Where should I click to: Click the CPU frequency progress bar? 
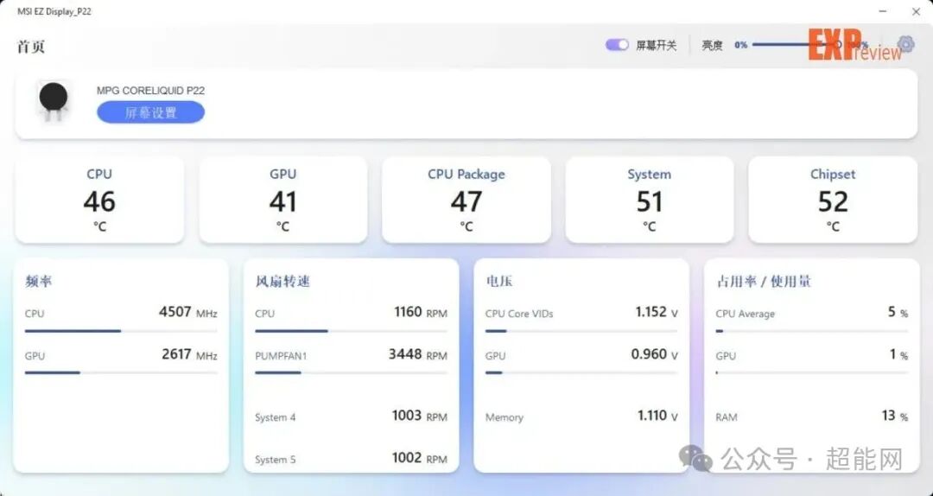click(121, 331)
